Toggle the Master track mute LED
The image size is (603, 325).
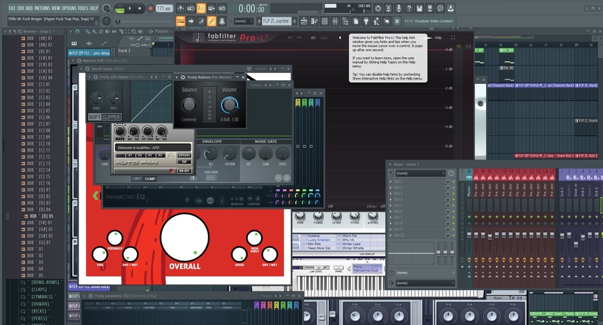(469, 216)
